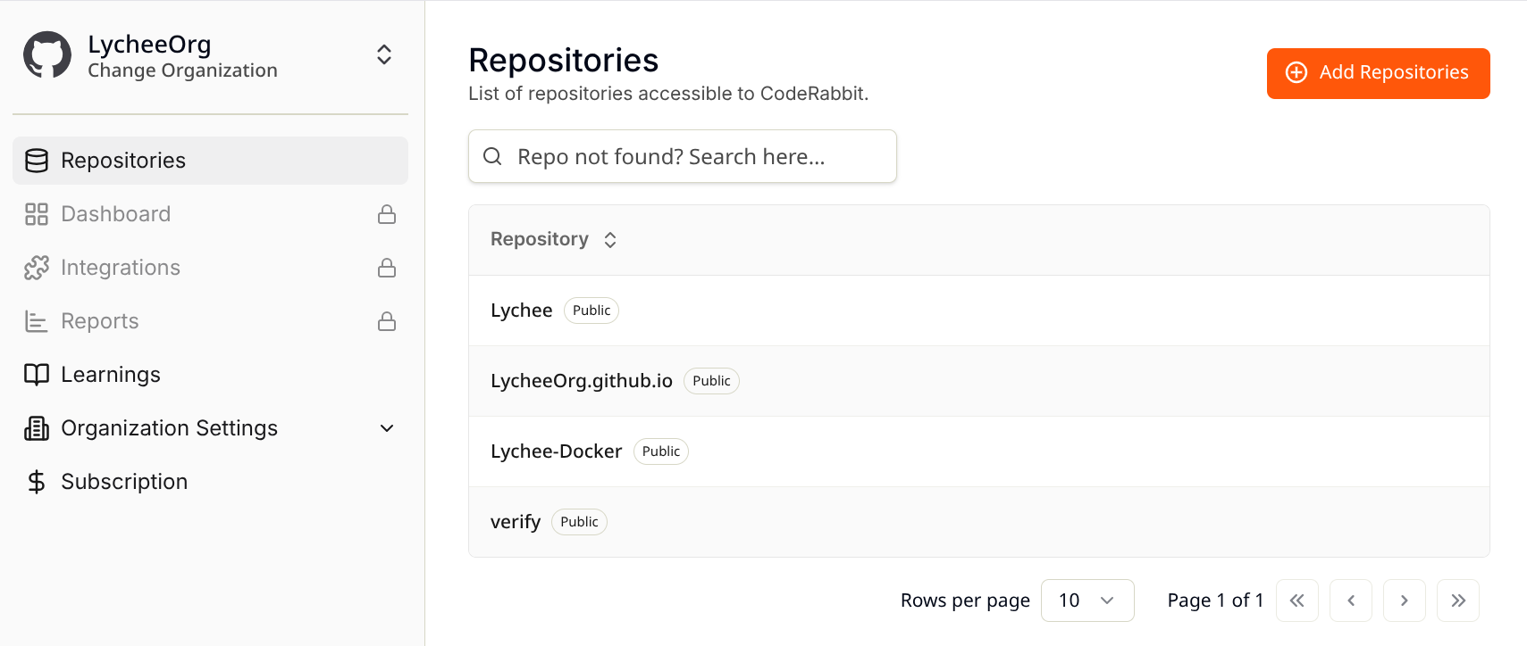This screenshot has width=1527, height=646.
Task: Click the Dashboard grid icon
Action: pos(37,214)
